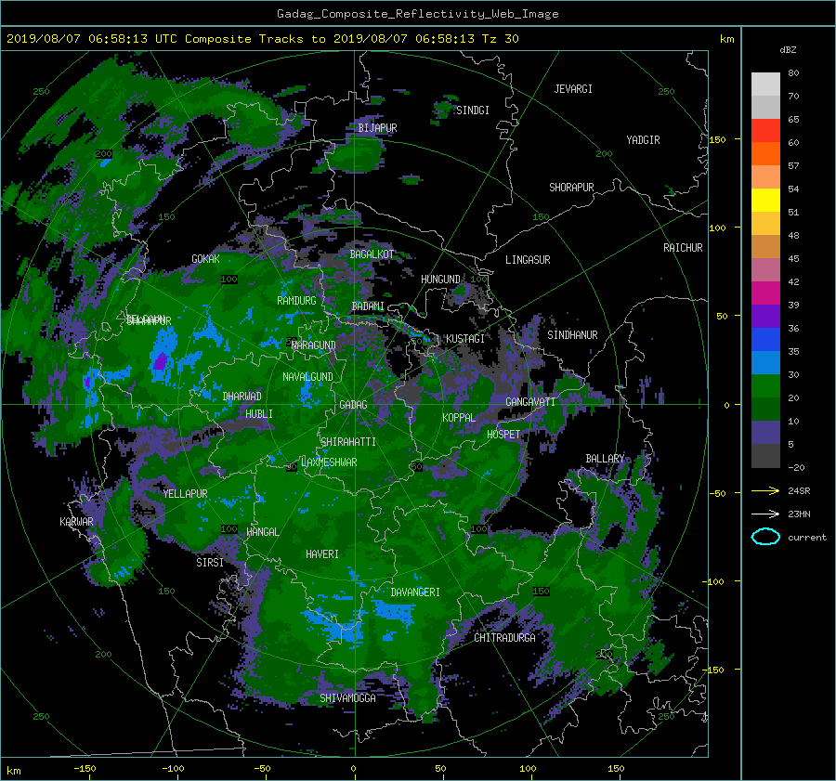
Task: Click the KOPPAL city label
Action: pyautogui.click(x=459, y=418)
